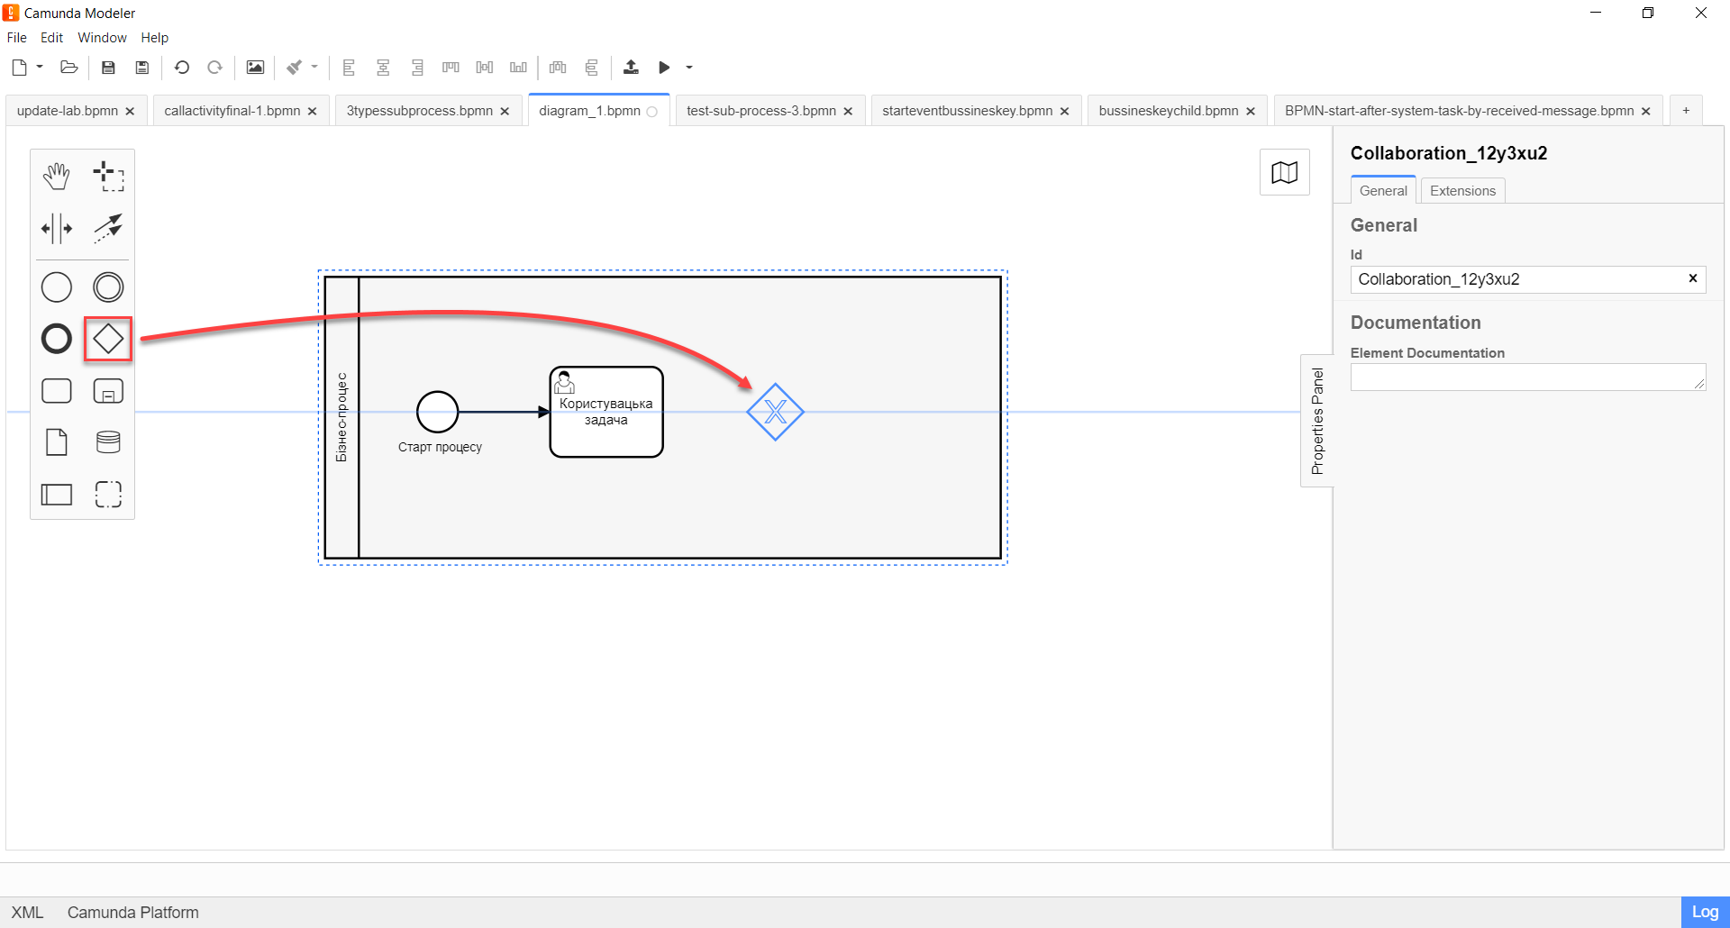
Task: Create an Intermediate/Boundary event from palette
Action: pos(108,287)
